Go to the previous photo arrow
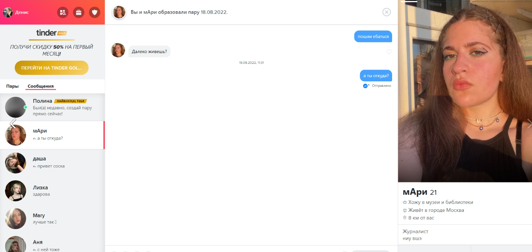The width and height of the screenshot is (532, 252). click(13, 124)
